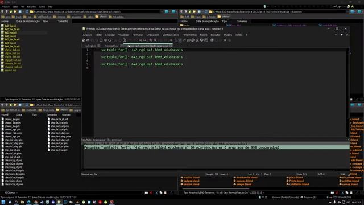Open the Favoritos menu in file manager
This screenshot has height=205, width=364.
pos(32,7)
